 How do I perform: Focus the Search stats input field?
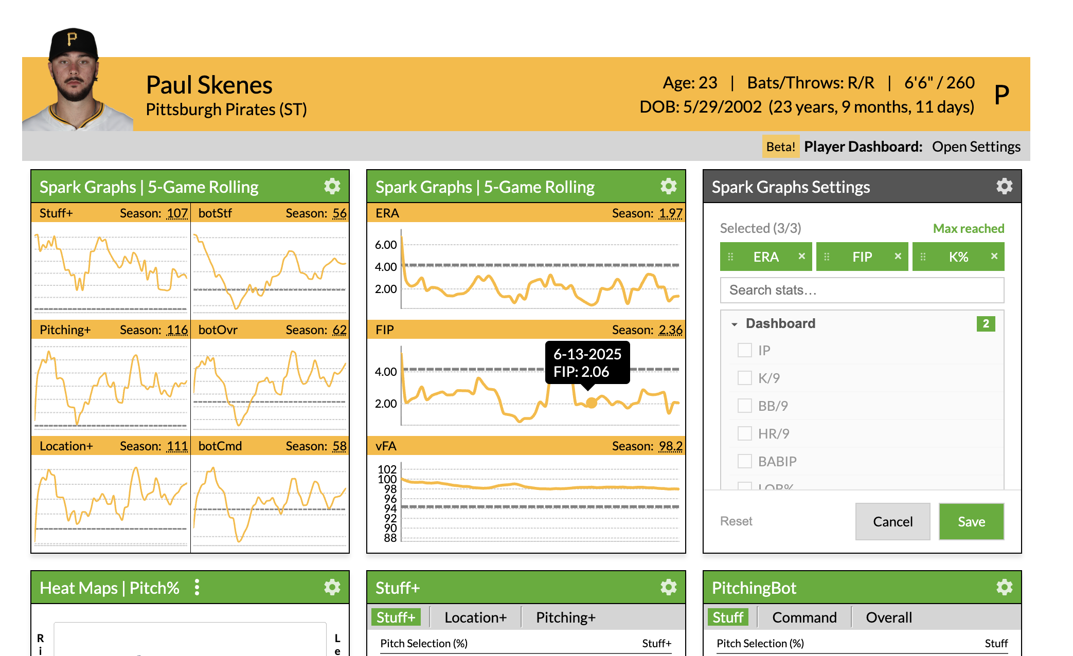(862, 290)
